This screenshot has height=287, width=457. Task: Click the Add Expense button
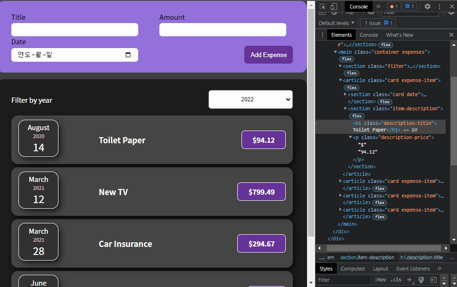pos(268,55)
